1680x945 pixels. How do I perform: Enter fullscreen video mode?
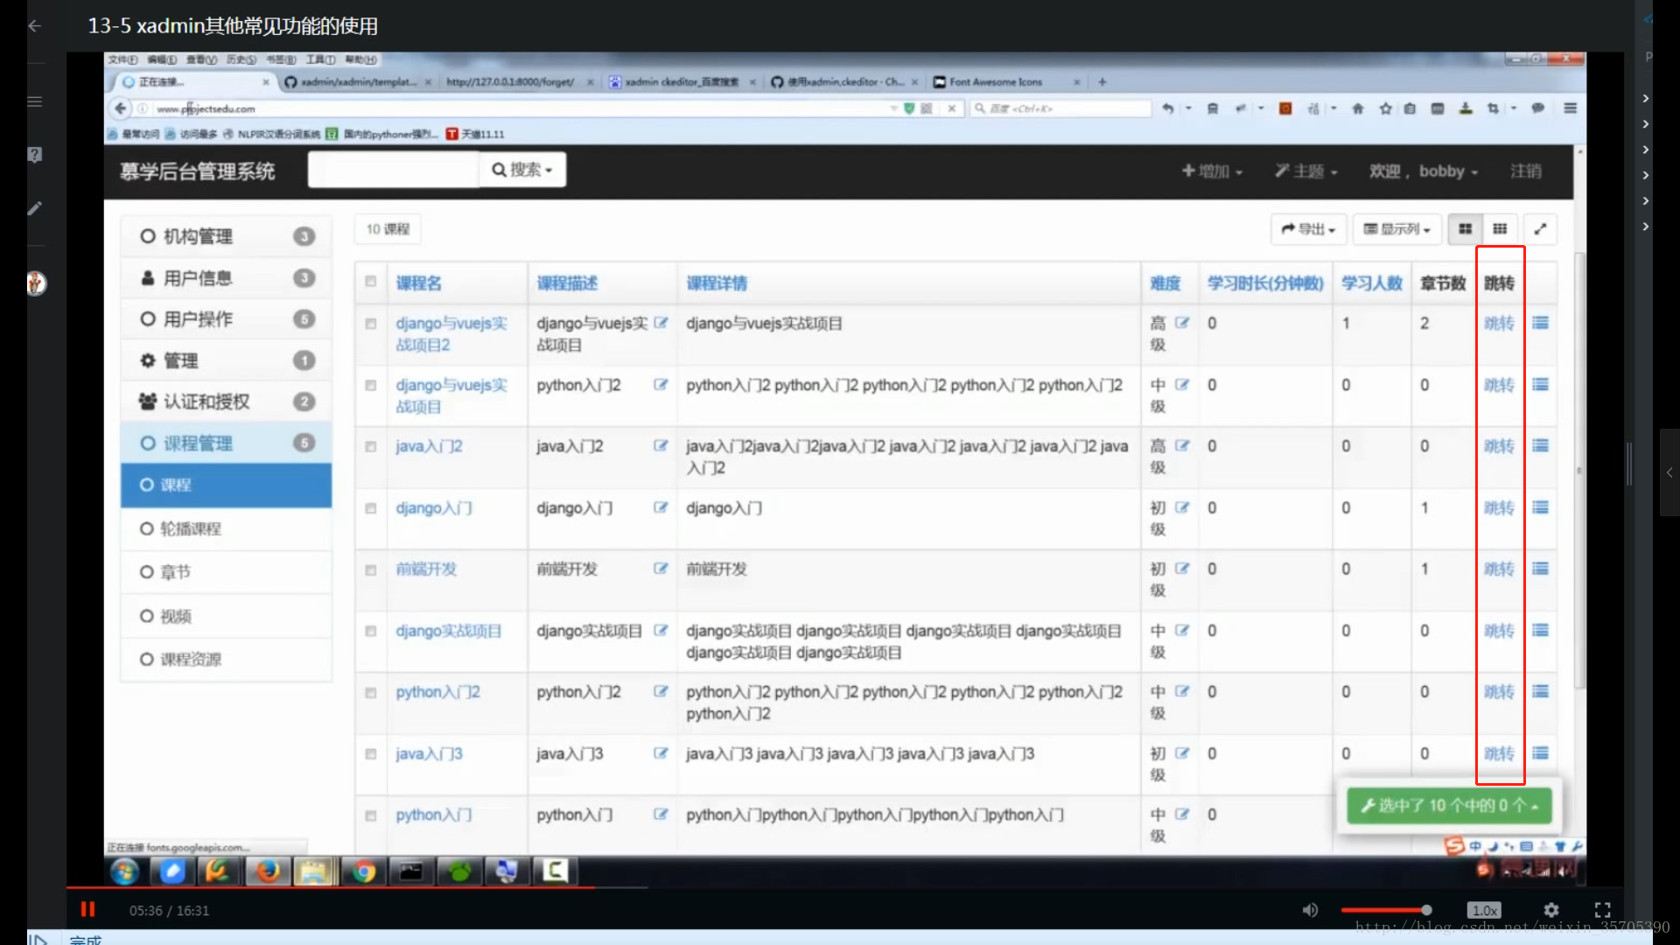point(1602,910)
